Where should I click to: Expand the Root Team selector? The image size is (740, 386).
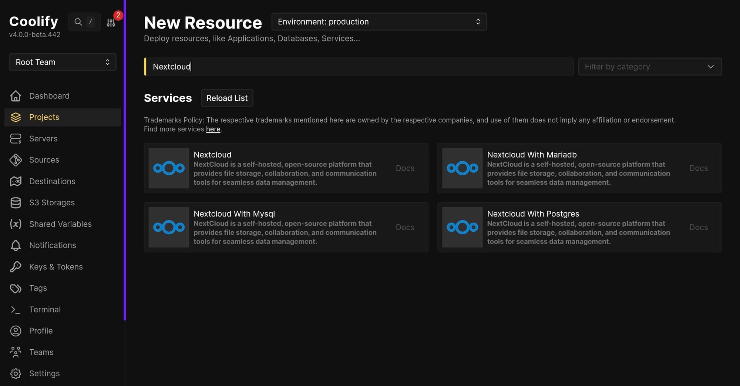click(63, 62)
